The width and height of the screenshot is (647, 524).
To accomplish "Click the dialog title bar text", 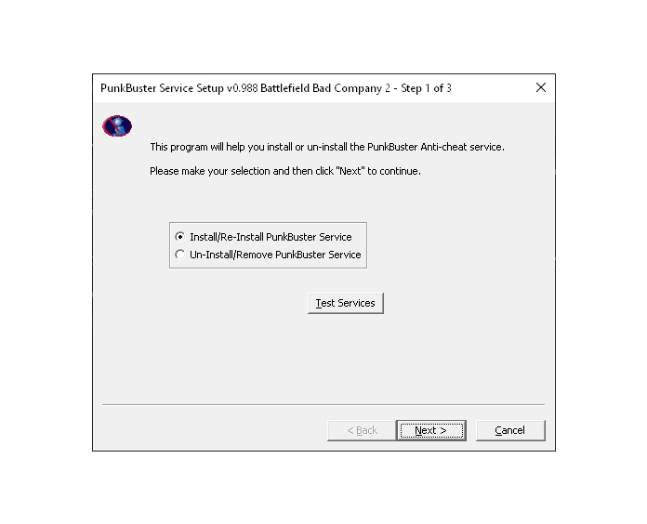I will (276, 88).
